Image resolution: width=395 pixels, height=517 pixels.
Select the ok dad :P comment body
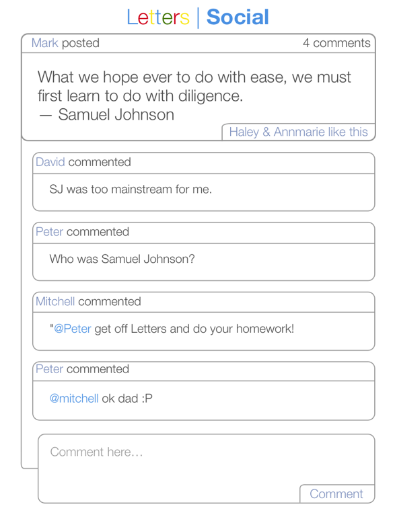point(101,398)
